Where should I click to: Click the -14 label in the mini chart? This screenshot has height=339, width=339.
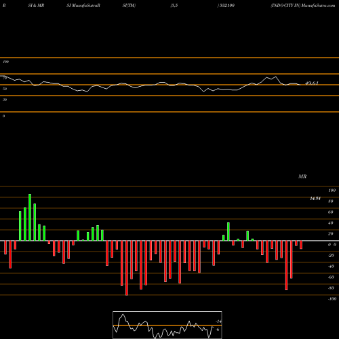[x=218, y=321]
